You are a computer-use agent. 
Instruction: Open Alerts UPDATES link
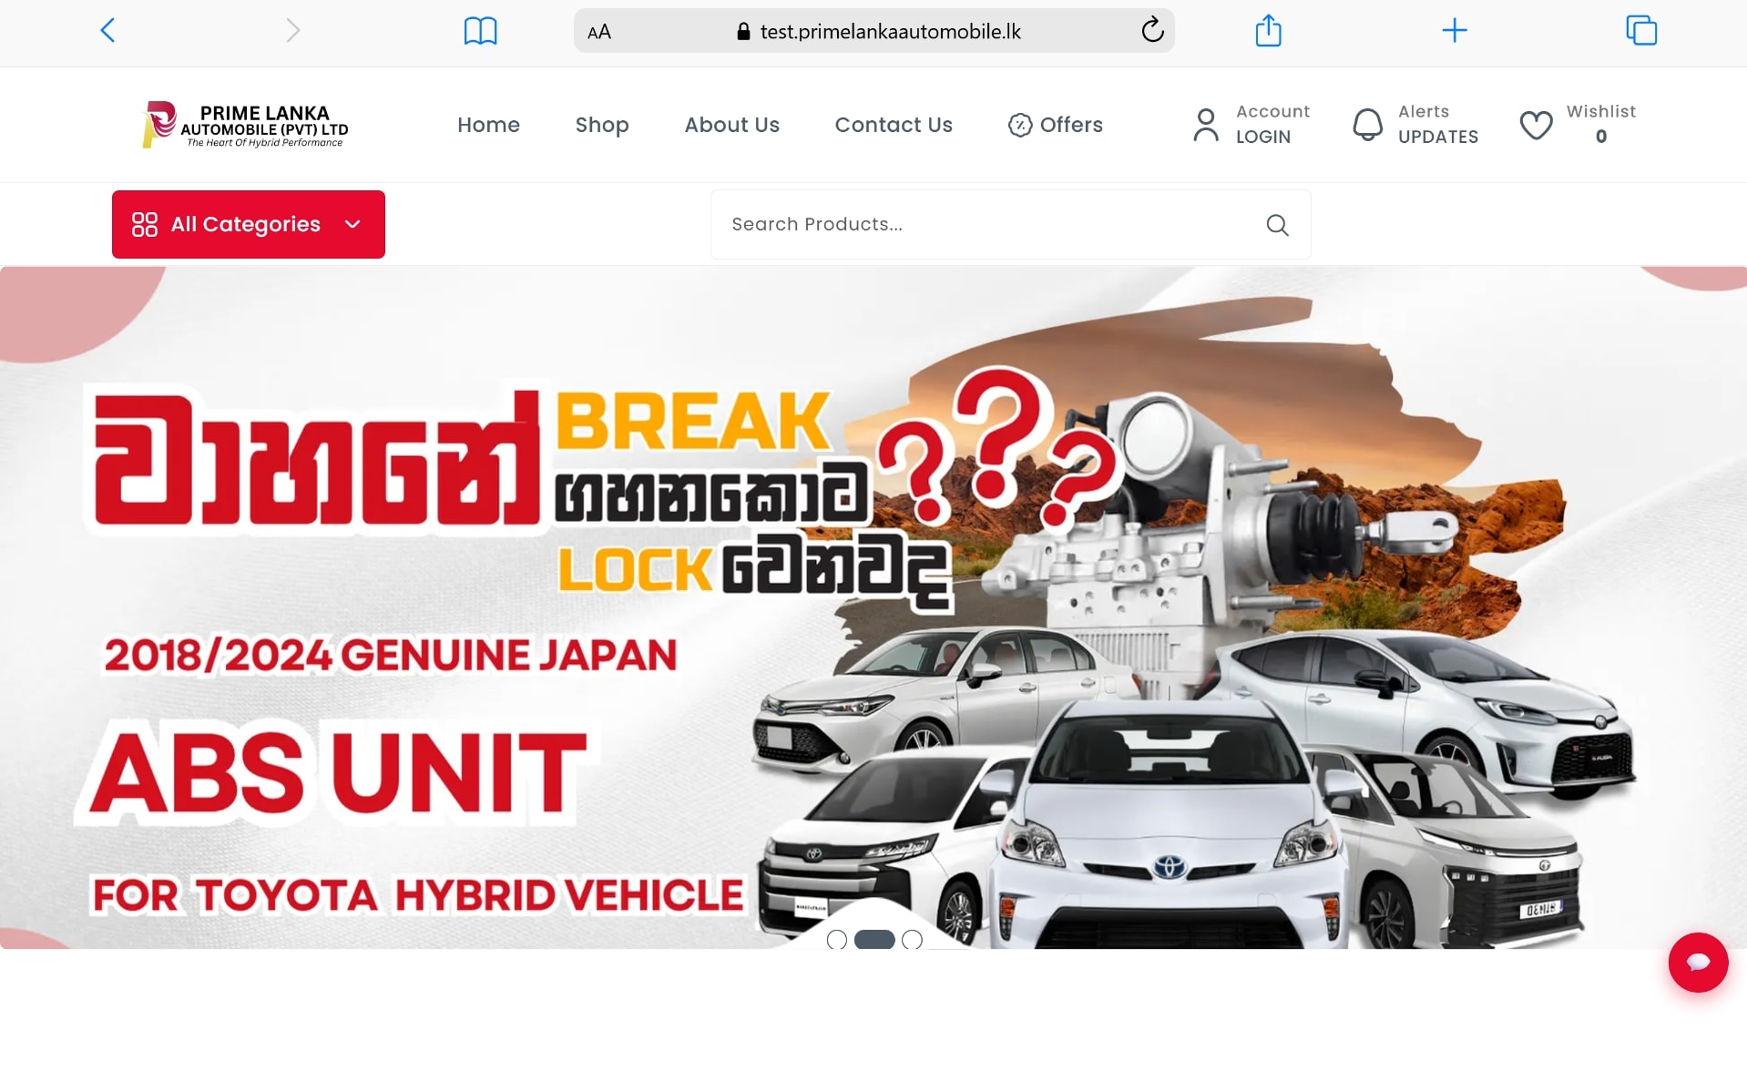pos(1438,124)
